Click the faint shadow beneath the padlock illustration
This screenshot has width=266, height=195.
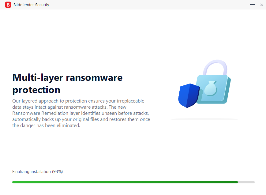click(204, 119)
